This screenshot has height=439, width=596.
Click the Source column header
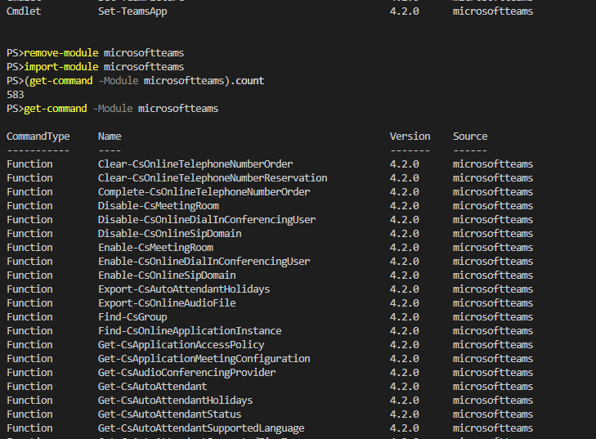click(x=470, y=137)
